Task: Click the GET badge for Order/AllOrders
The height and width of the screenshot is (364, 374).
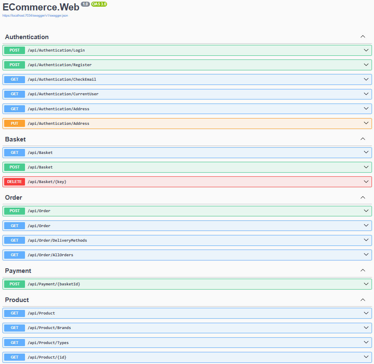Action: click(x=15, y=255)
